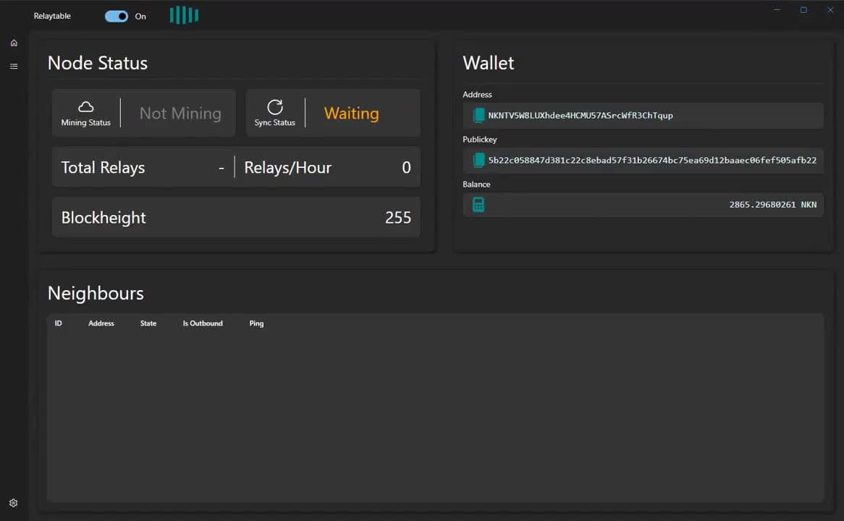The image size is (844, 521).
Task: Click the ID column header in Neighbours
Action: pyautogui.click(x=58, y=323)
